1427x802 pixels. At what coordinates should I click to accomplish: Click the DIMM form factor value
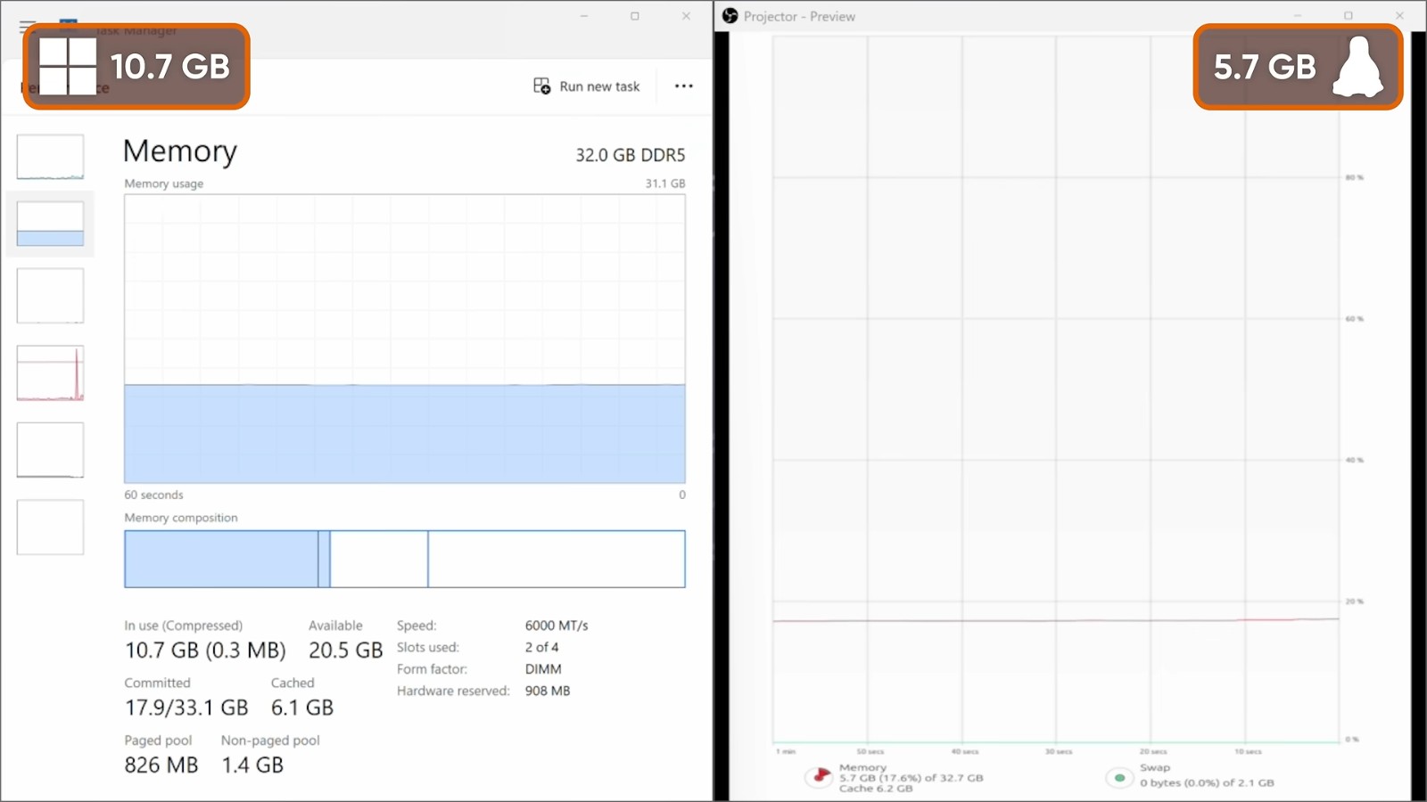coord(543,669)
